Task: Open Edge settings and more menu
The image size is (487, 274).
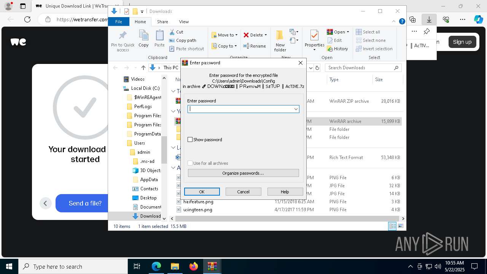Action: coord(463,19)
